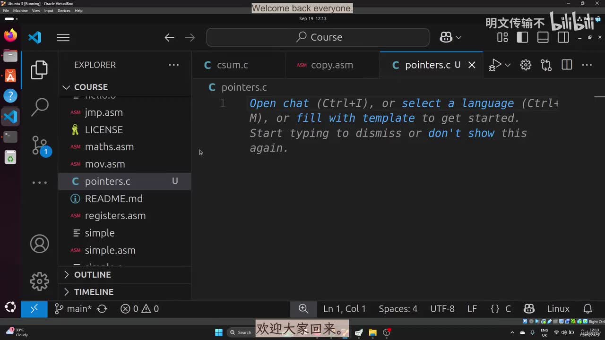Viewport: 605px width, 340px height.
Task: Switch to the csum.c editor tab
Action: click(239, 65)
